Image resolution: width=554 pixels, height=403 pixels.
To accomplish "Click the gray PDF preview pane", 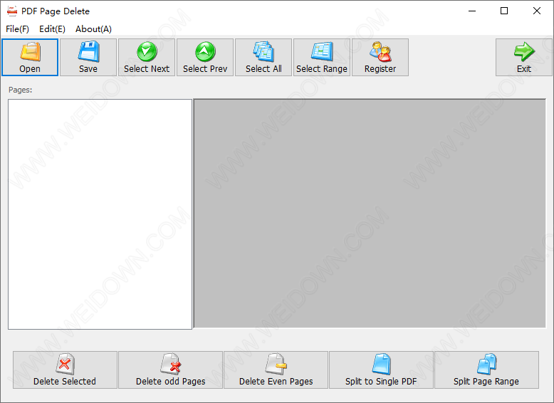I will 370,214.
